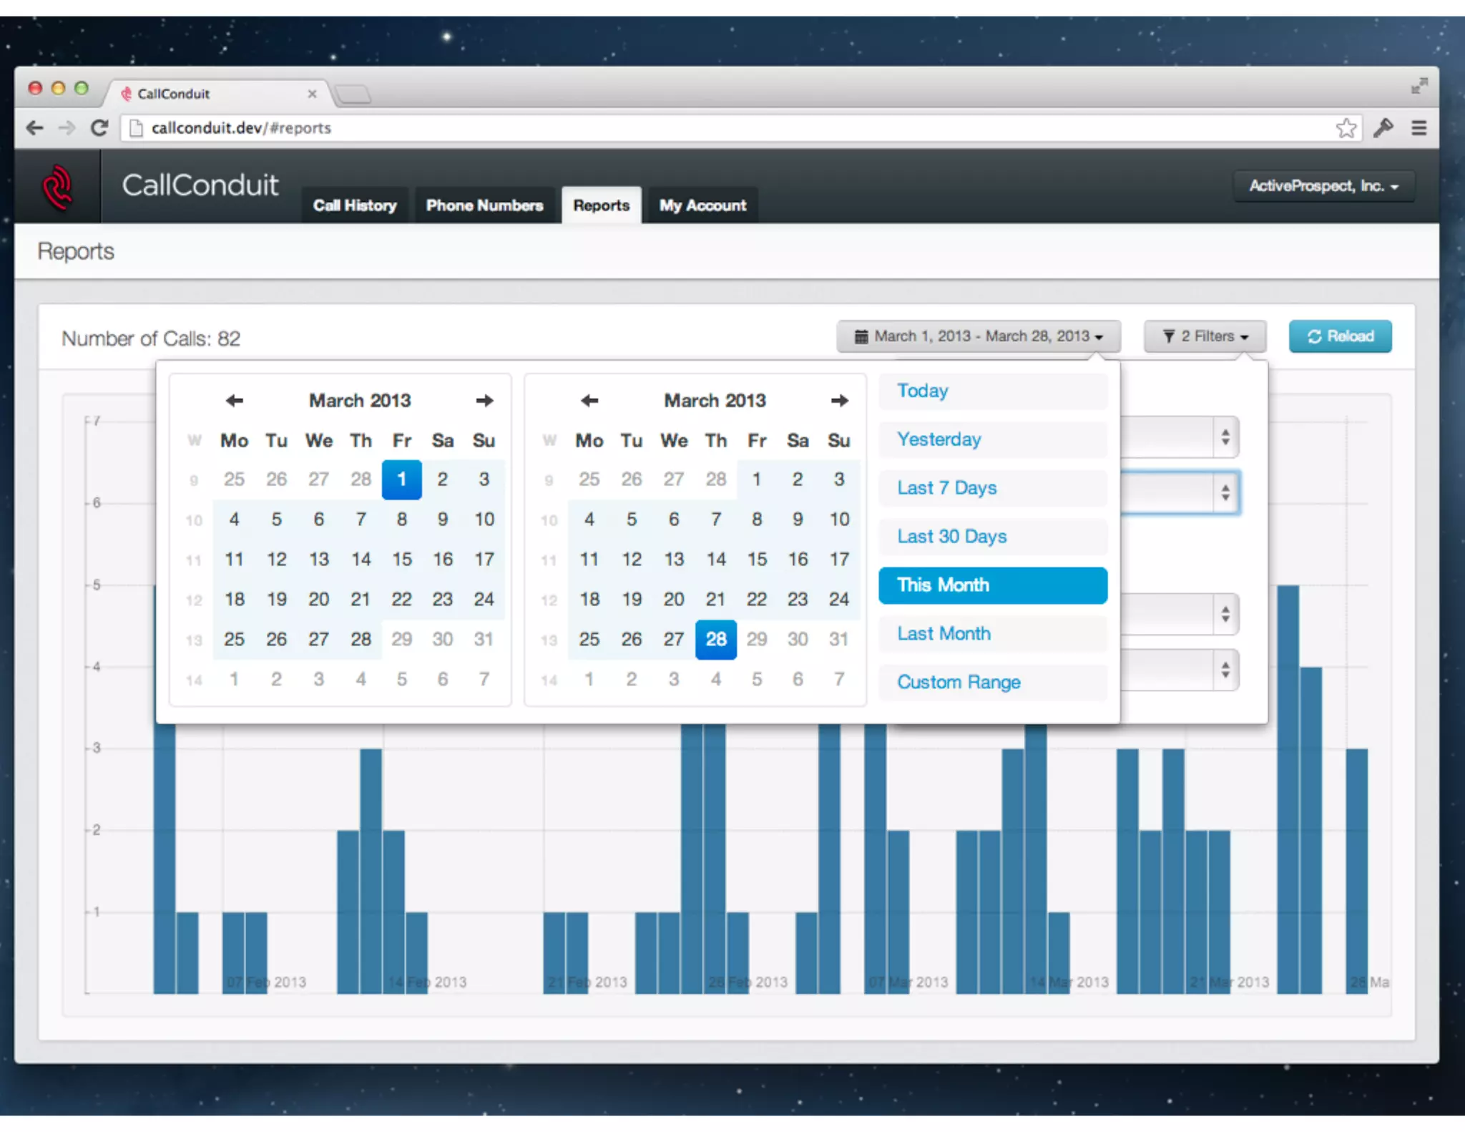1465x1132 pixels.
Task: Click browser reload page icon
Action: tap(99, 128)
